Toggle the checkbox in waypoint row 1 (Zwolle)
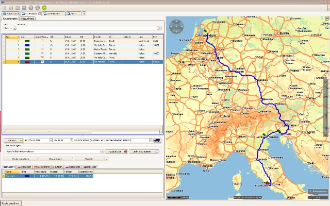 [42, 41]
